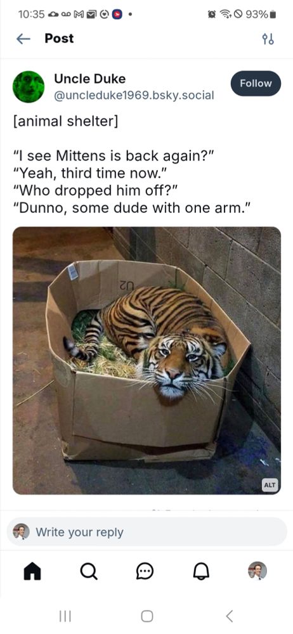Show the image ALT text badge
This screenshot has height=634, width=293.
[x=270, y=485]
